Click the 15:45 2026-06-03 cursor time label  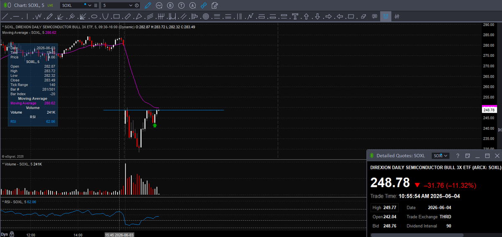(120, 235)
